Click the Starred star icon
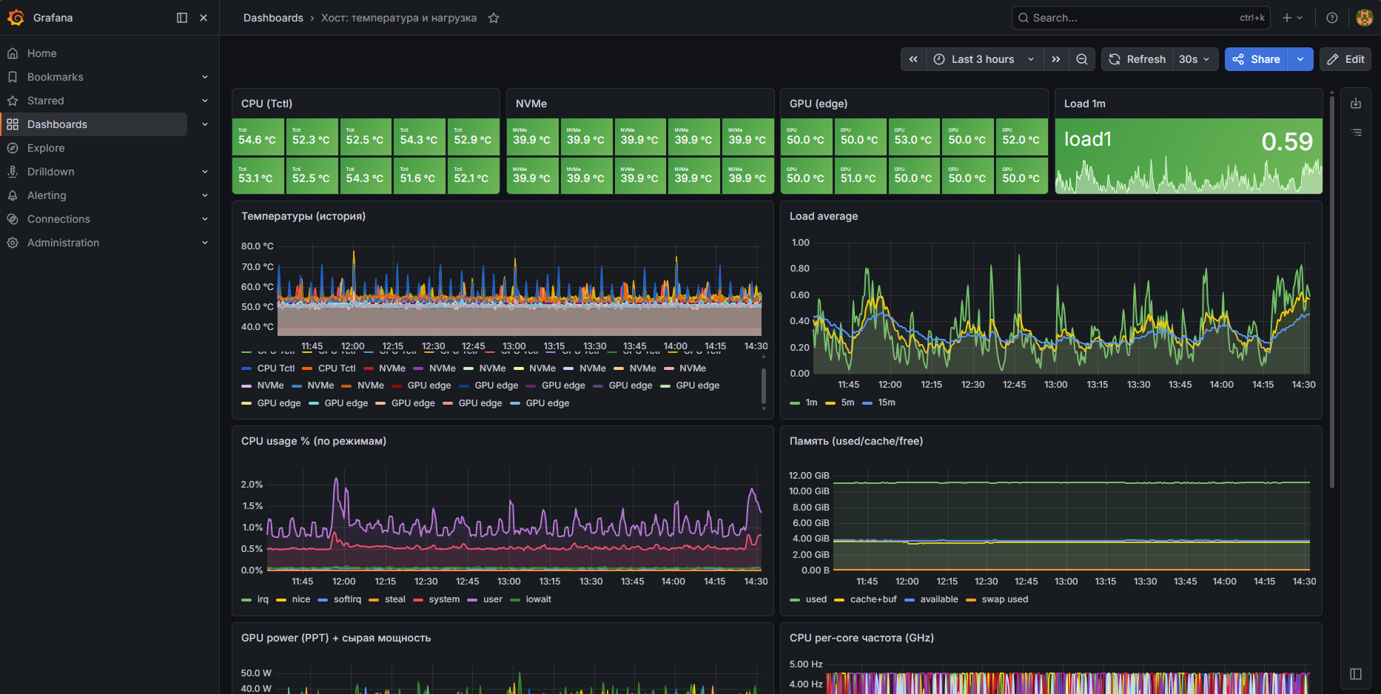Image resolution: width=1381 pixels, height=694 pixels. (13, 101)
